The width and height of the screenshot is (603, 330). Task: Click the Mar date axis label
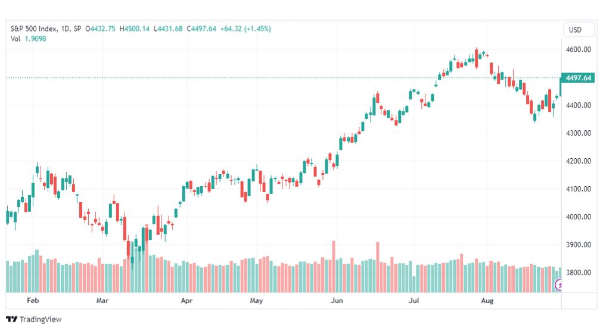tap(102, 300)
